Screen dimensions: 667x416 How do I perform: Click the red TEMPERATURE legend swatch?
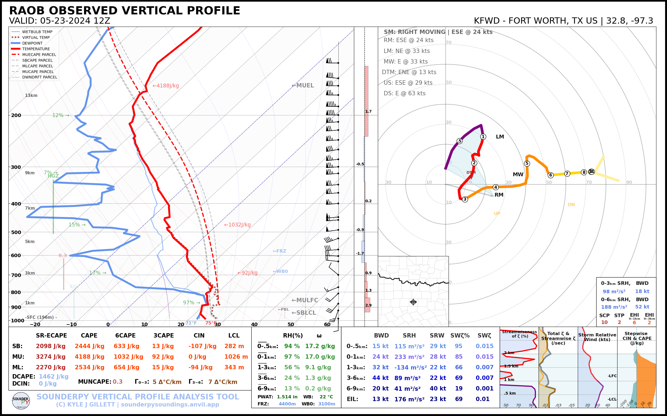coord(16,49)
